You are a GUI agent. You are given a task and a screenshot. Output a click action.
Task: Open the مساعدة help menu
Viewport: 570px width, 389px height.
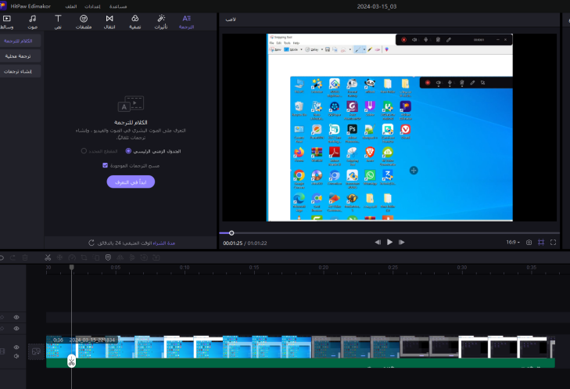pos(118,6)
